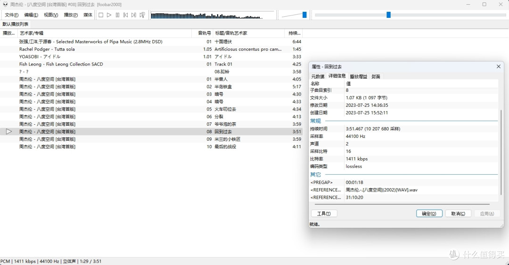Click the 比特率 1411 kbps row

point(404,159)
